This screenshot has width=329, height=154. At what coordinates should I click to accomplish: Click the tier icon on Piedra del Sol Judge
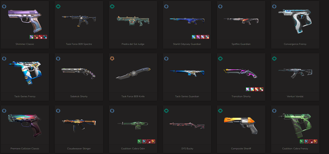112,6
